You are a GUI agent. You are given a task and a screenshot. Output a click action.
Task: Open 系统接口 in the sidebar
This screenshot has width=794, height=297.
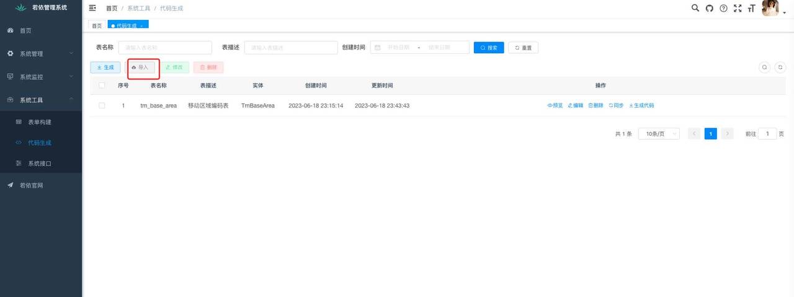(41, 164)
